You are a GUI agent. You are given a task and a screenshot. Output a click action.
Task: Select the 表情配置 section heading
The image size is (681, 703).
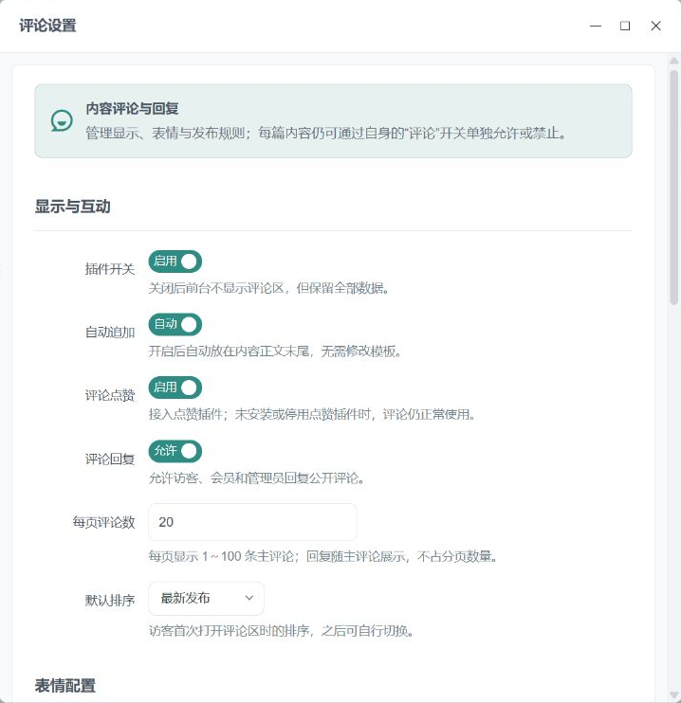coord(65,686)
